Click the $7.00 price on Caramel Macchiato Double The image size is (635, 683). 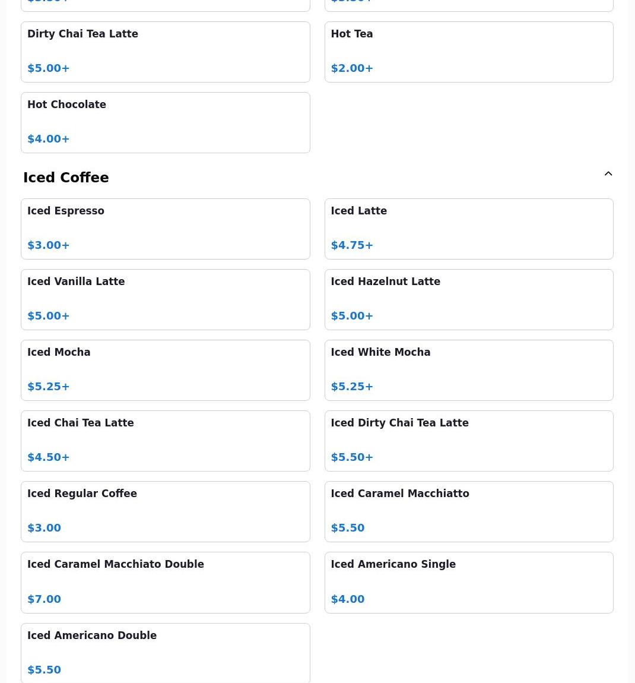tap(44, 599)
